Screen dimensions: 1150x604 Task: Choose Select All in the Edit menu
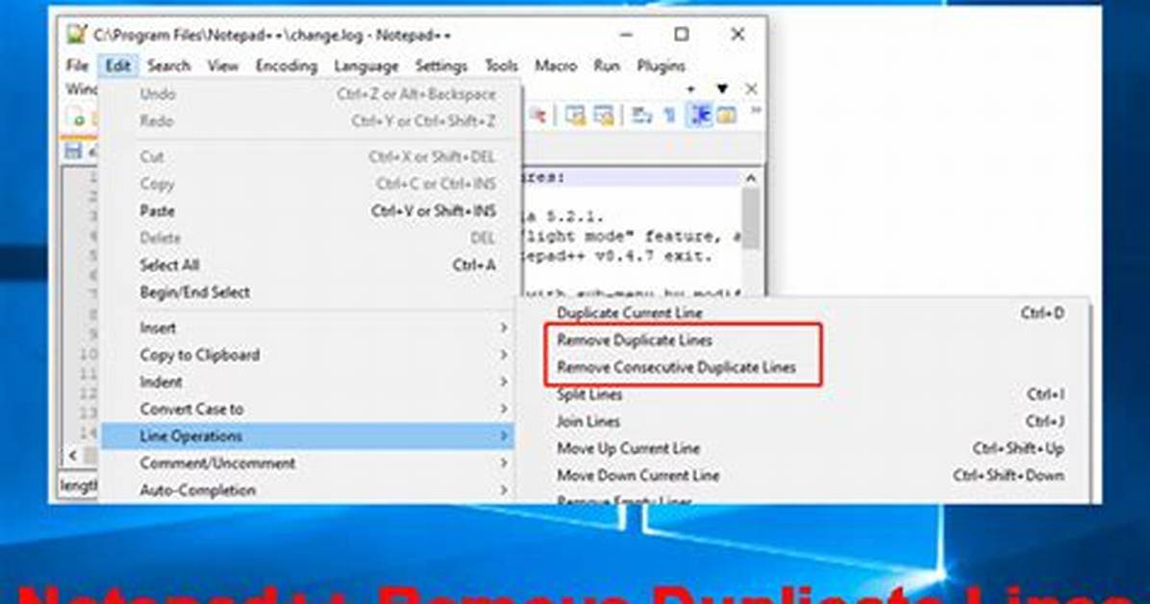308,264
